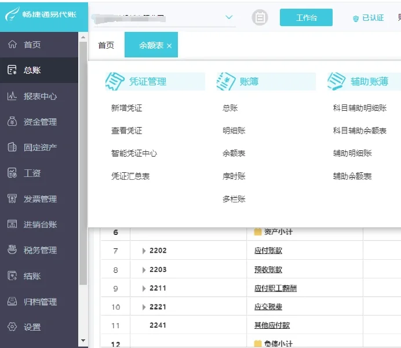Screen dimensions: 401x348
Task: Expand account row 2202
Action: tap(144, 251)
